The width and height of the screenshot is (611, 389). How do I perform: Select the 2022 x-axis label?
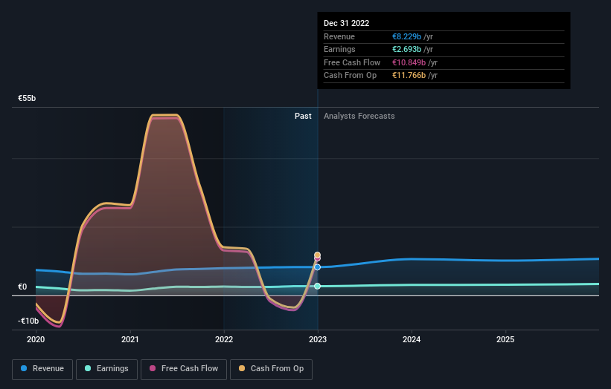pyautogui.click(x=224, y=340)
